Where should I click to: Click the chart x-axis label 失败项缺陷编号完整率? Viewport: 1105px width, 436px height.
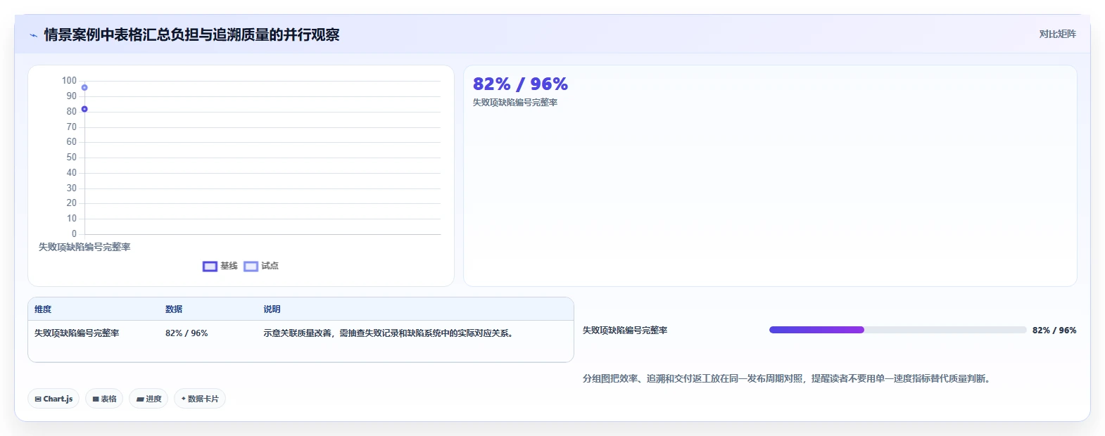click(84, 247)
